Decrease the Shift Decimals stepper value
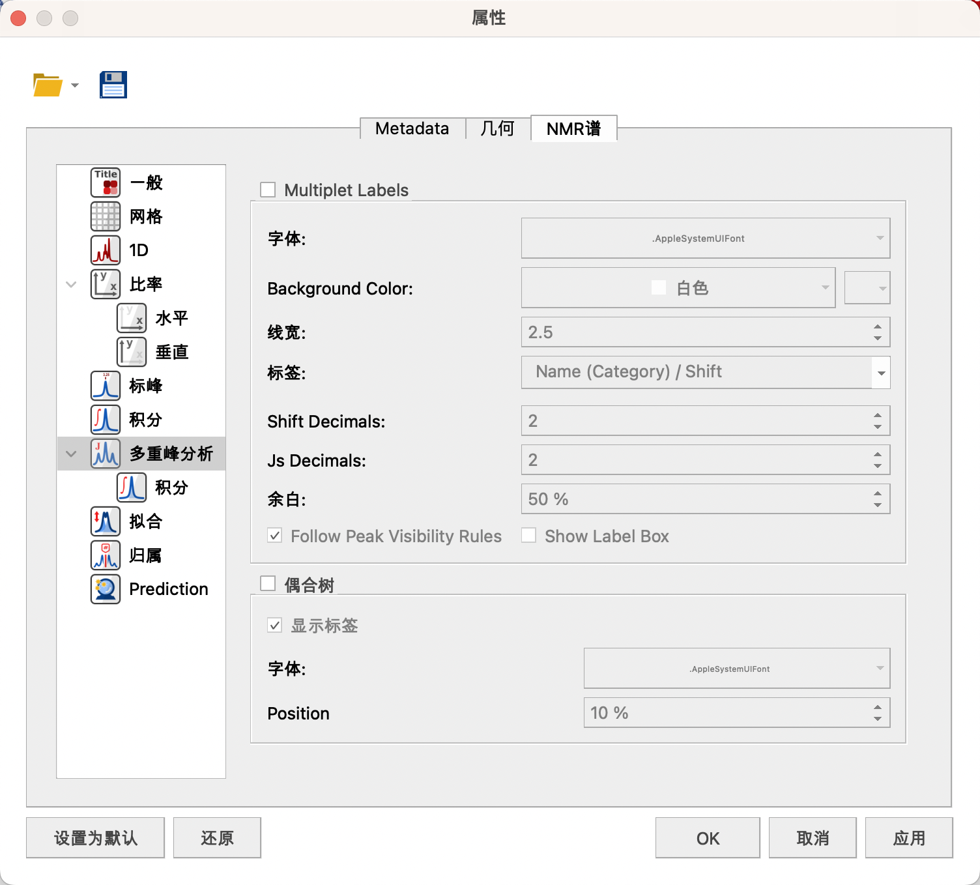980x885 pixels. pyautogui.click(x=878, y=427)
